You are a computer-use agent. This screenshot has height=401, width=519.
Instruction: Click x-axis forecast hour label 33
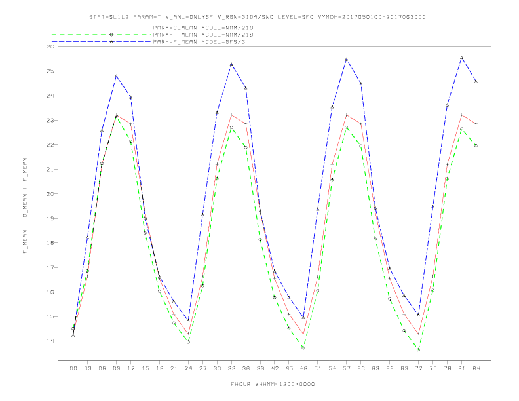tap(231, 368)
